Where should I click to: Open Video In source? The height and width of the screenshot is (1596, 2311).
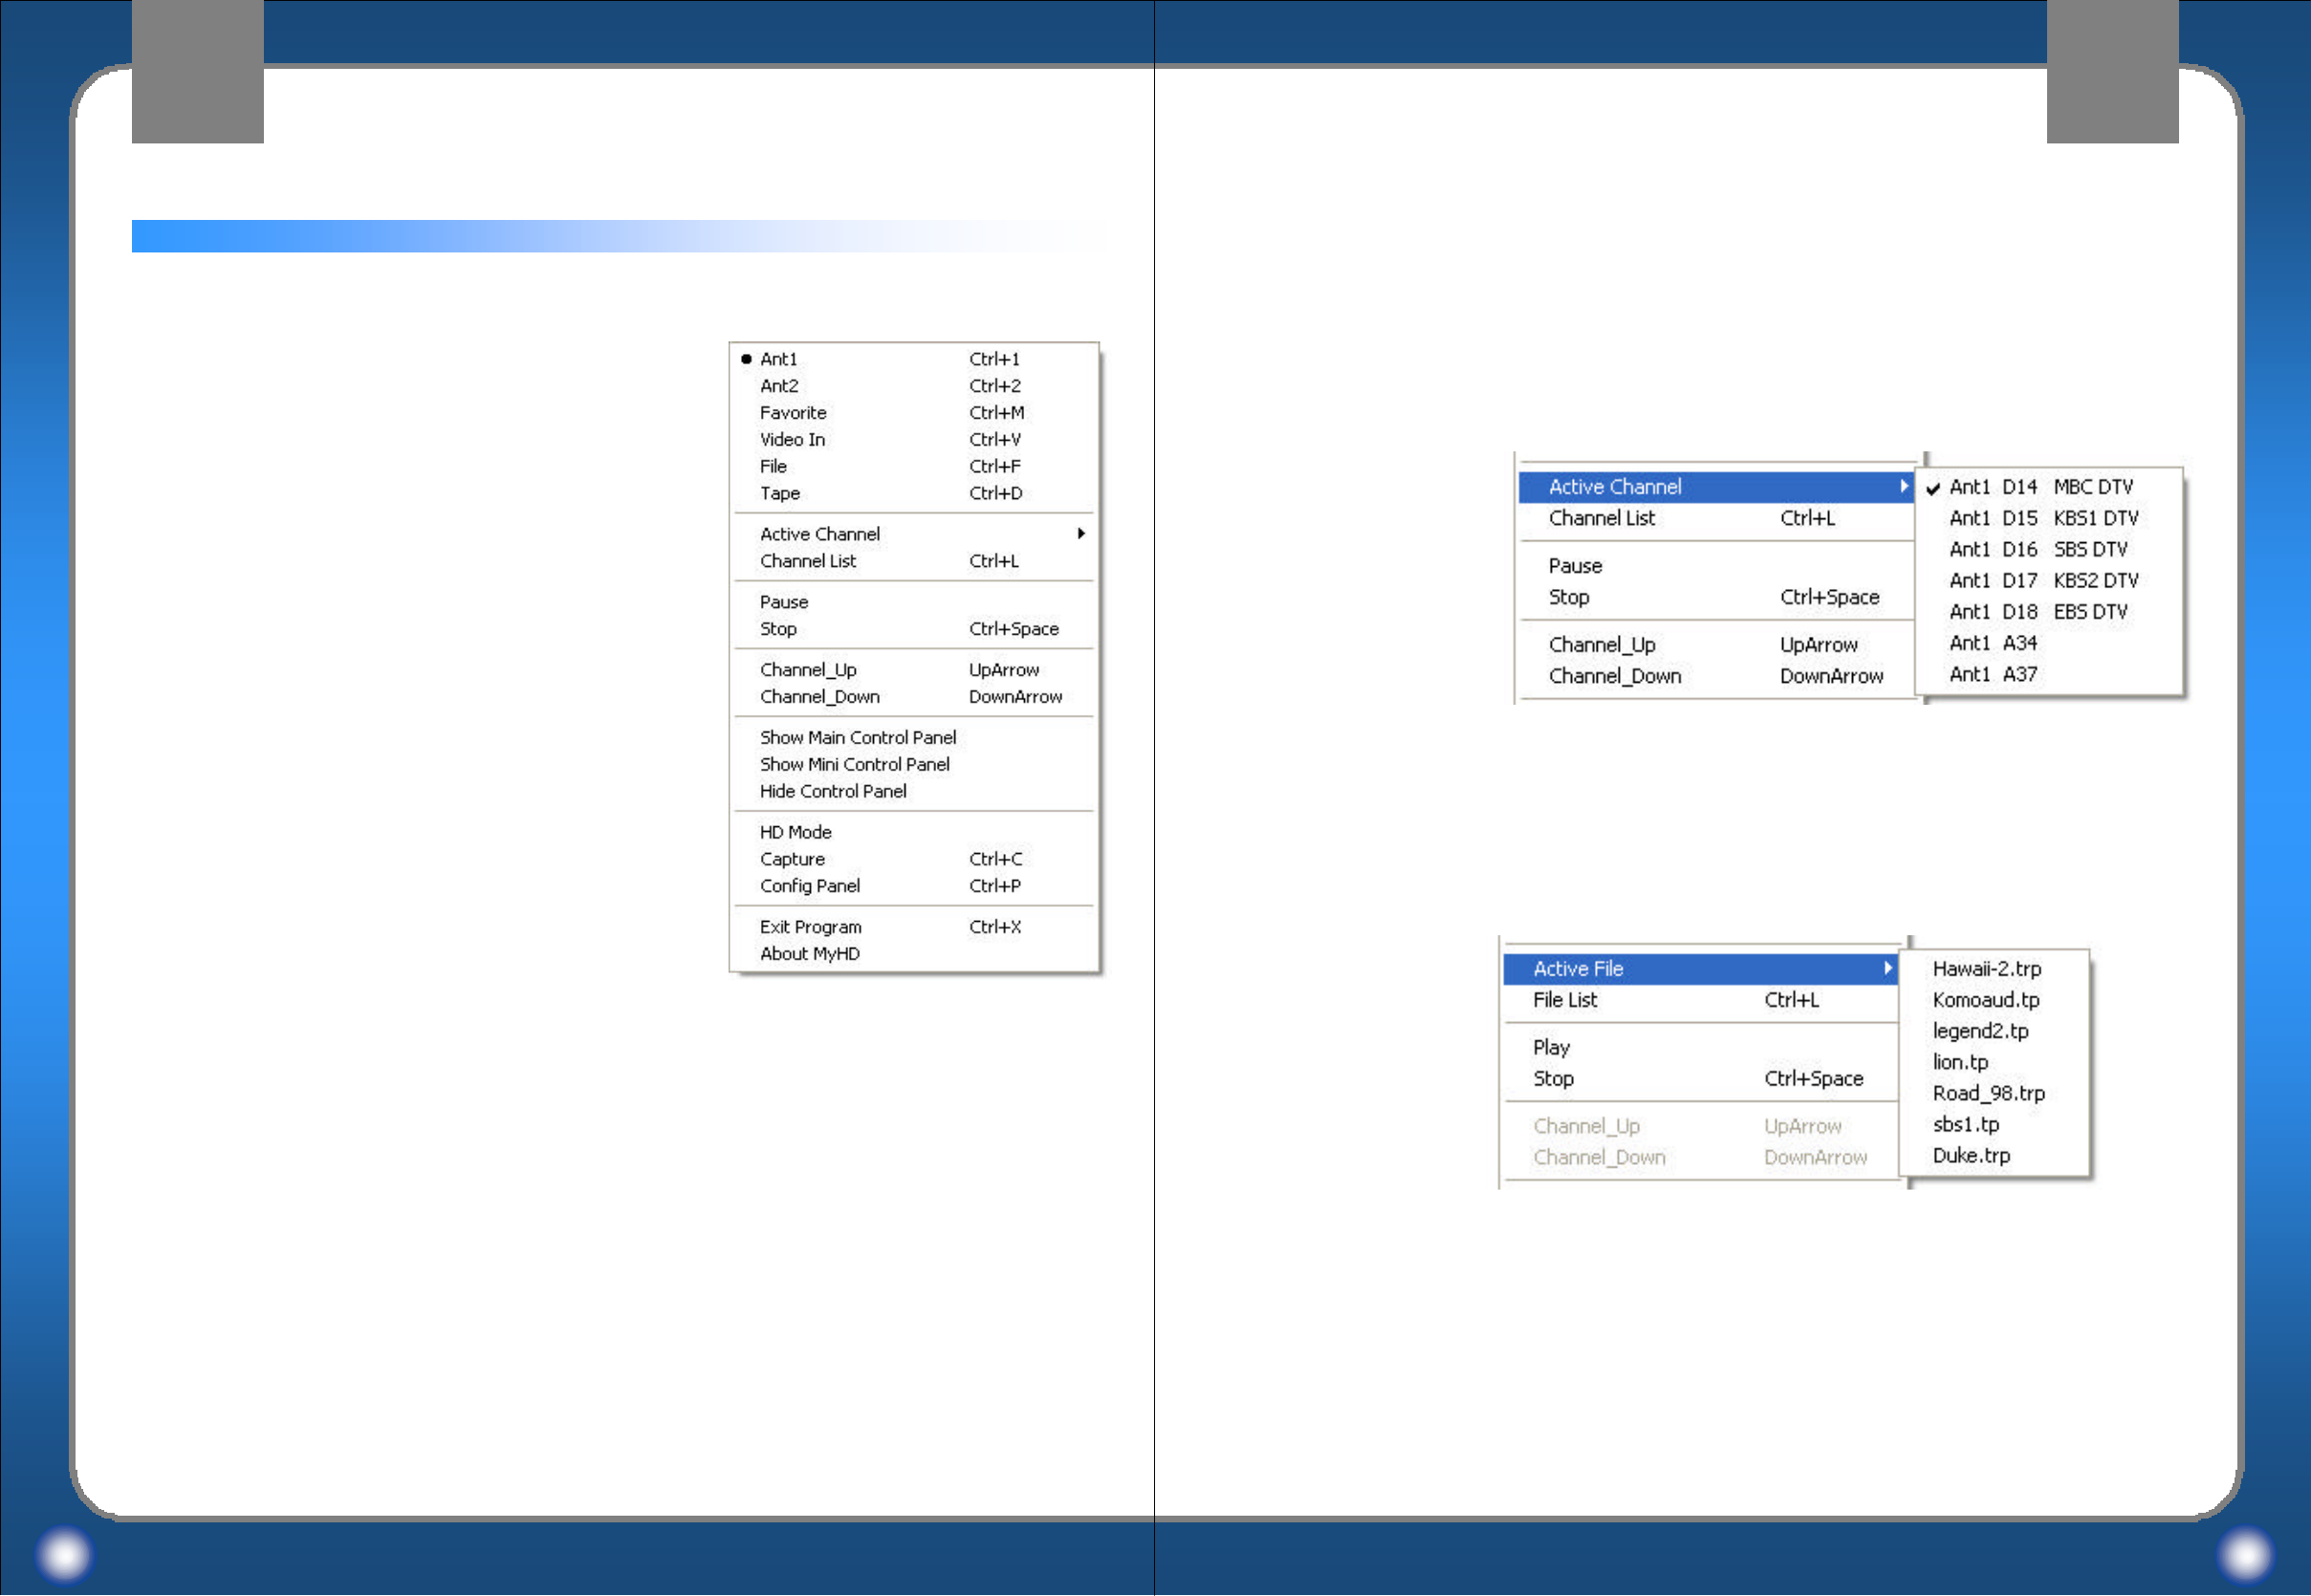pyautogui.click(x=792, y=440)
